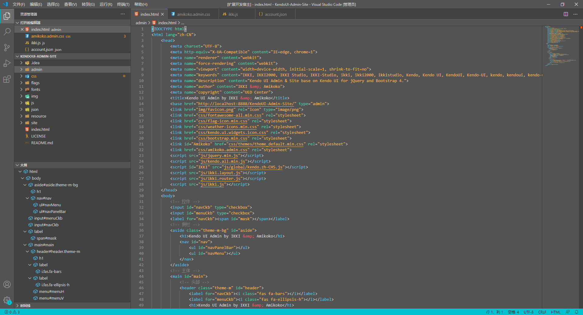
Task: Open README.md in the explorer
Action: click(x=72, y=143)
